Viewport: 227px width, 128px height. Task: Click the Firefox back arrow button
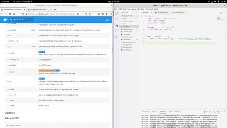tap(2, 14)
